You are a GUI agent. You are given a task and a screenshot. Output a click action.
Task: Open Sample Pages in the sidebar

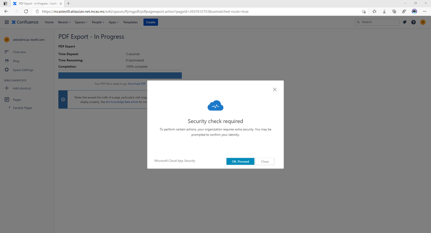22,108
